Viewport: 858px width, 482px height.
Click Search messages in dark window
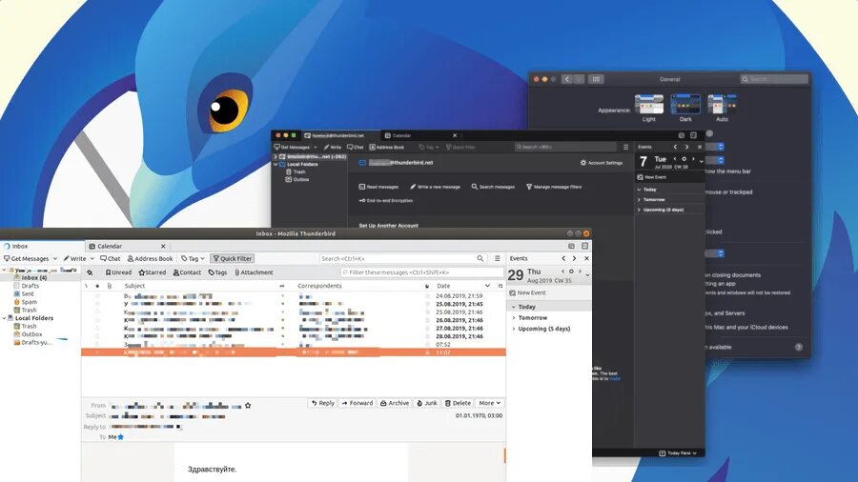493,187
